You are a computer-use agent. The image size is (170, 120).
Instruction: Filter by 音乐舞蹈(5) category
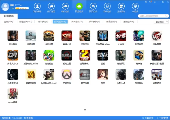(x=94, y=22)
